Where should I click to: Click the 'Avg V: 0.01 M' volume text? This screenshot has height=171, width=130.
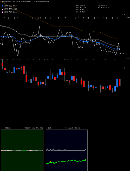click(102, 6)
